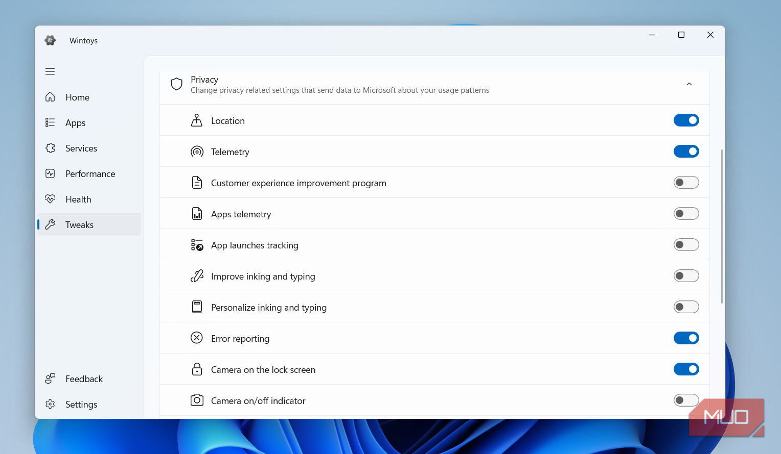Turn off the Location toggle
The image size is (781, 454).
click(686, 120)
